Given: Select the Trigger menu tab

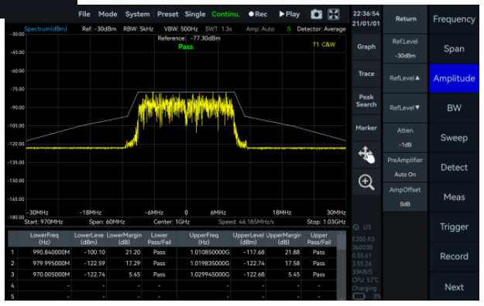Looking at the screenshot, I should point(454,227).
